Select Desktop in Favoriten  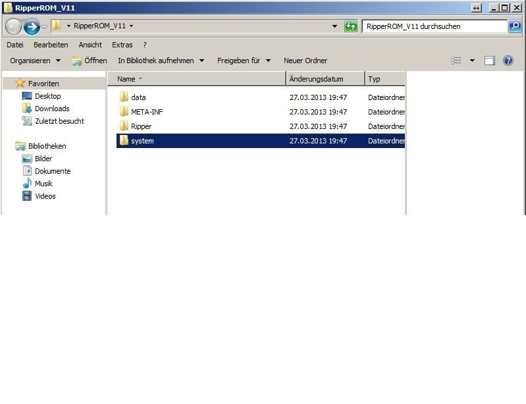coord(48,96)
